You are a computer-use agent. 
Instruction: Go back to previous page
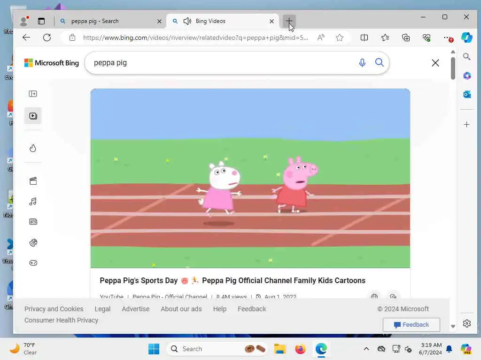tap(26, 37)
